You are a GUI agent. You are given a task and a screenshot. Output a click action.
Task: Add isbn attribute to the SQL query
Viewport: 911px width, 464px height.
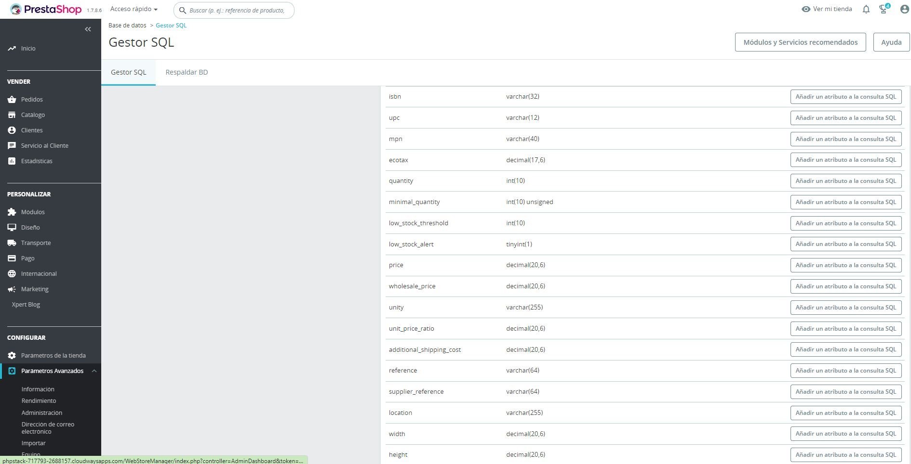tap(846, 97)
